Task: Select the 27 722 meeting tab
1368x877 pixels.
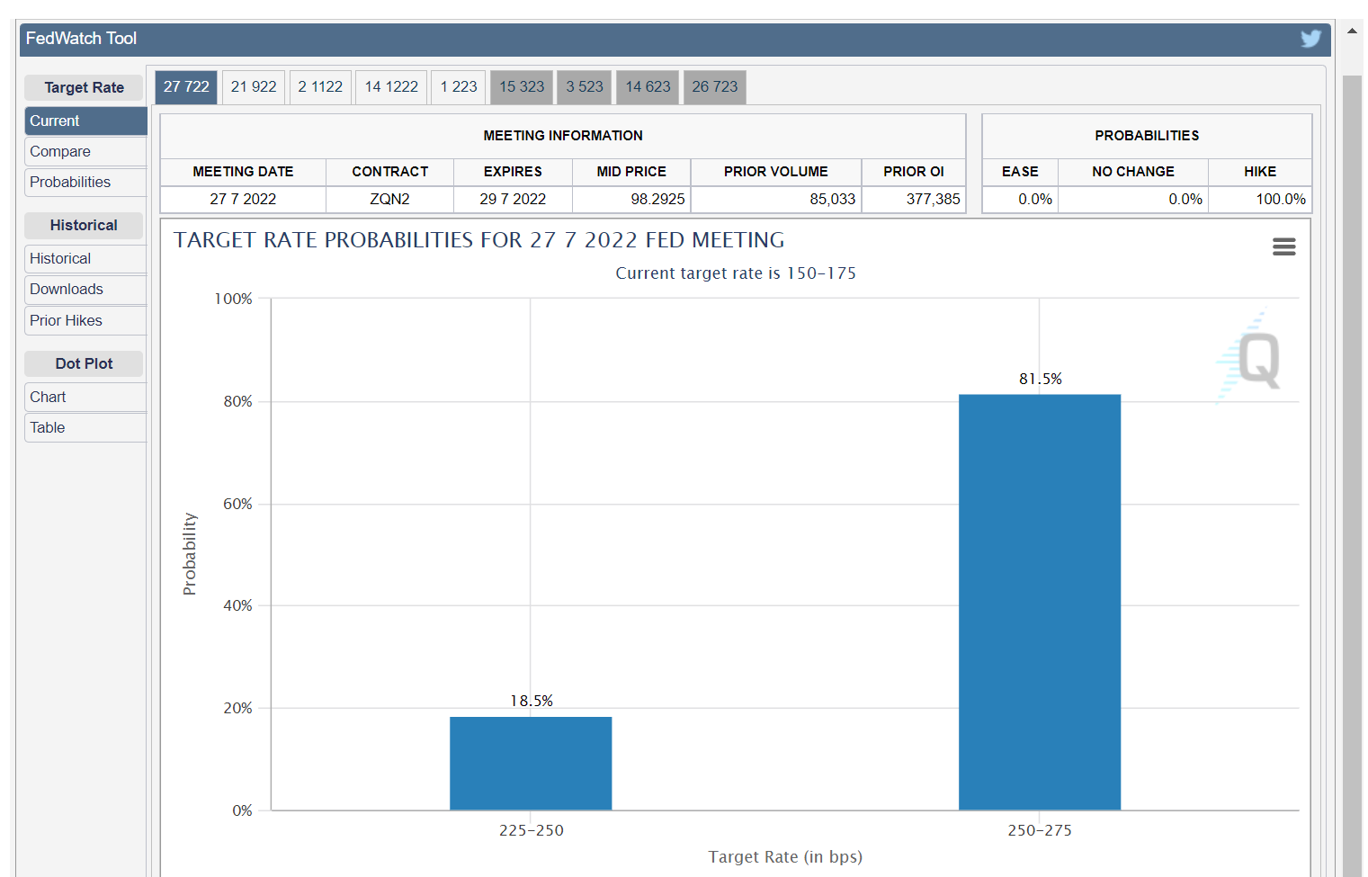Action: pos(186,87)
